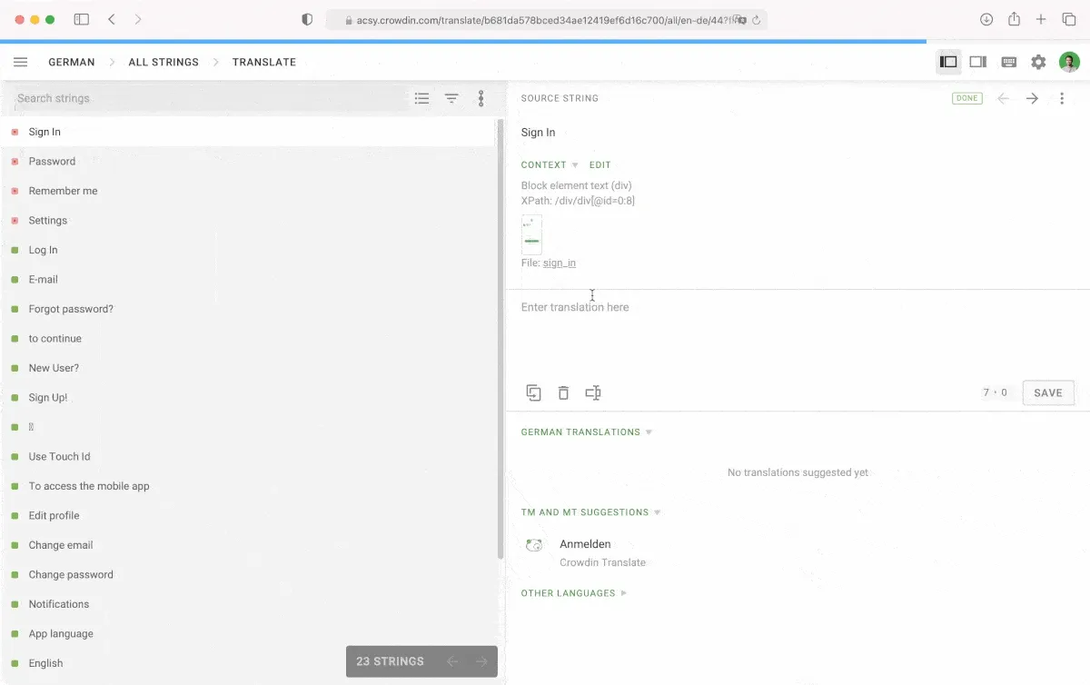Toggle the DONE status badge
The width and height of the screenshot is (1090, 685).
966,98
